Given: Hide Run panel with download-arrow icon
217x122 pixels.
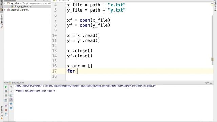Looking at the screenshot, I should tap(211, 83).
